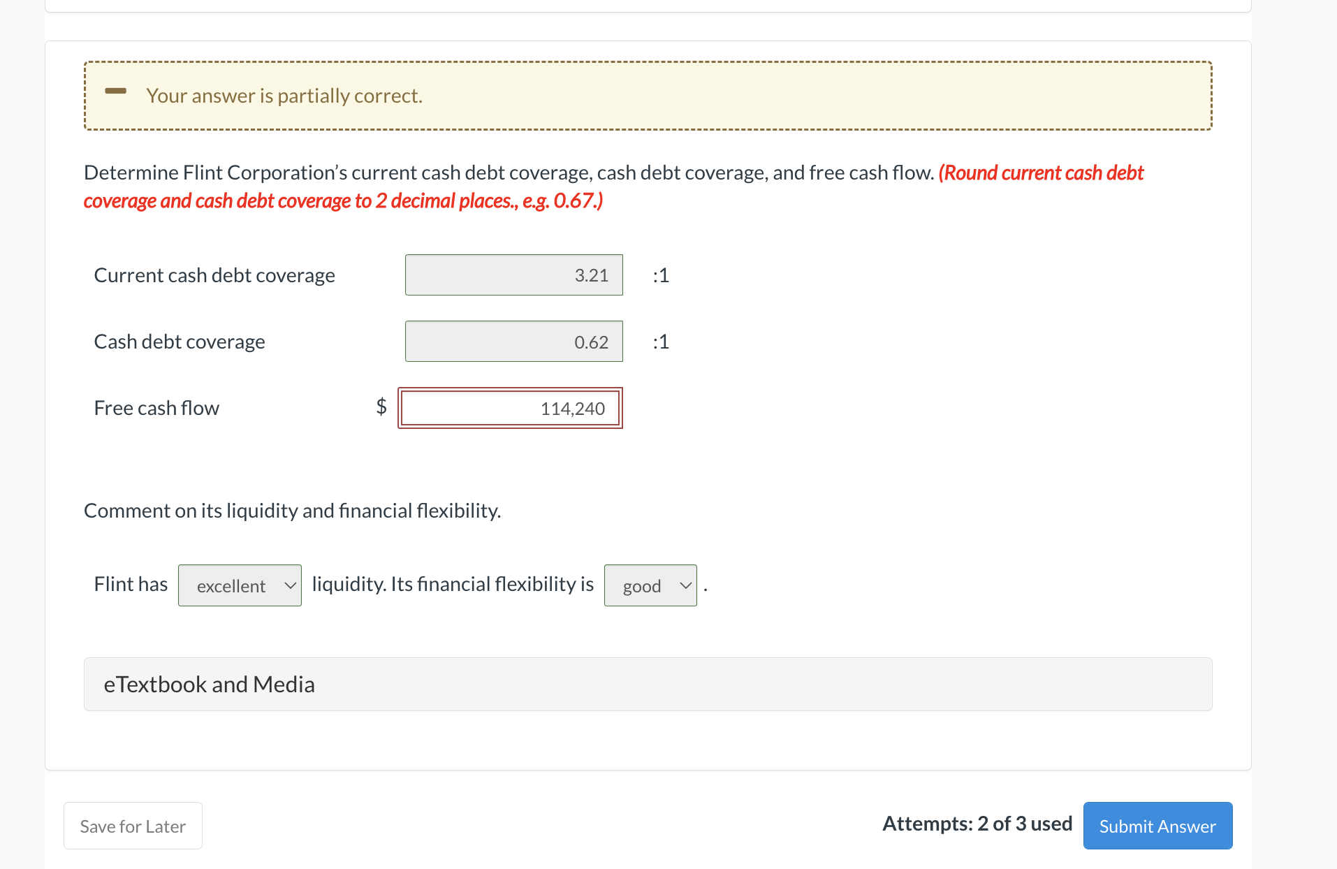Click the 'Current cash debt coverage' row label
Viewport: 1337px width, 869px height.
[214, 275]
